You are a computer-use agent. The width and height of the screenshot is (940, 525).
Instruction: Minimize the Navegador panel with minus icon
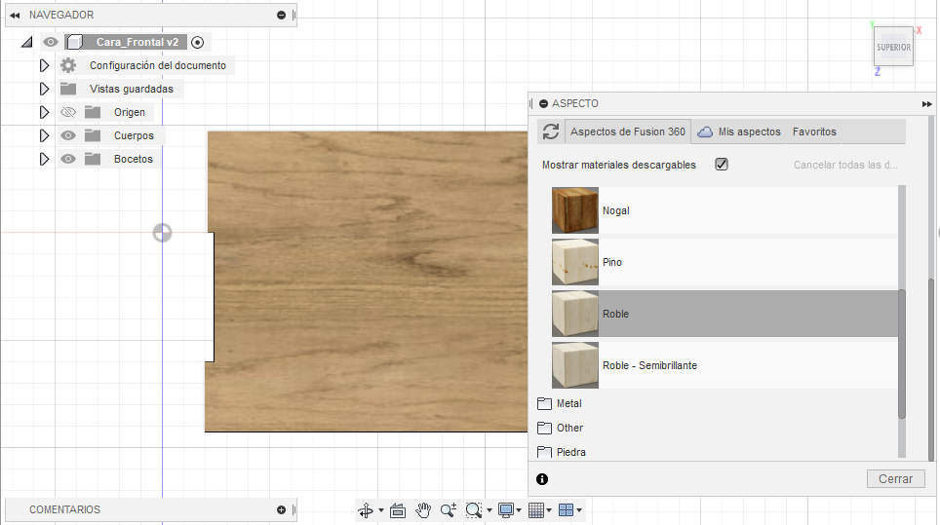[281, 15]
